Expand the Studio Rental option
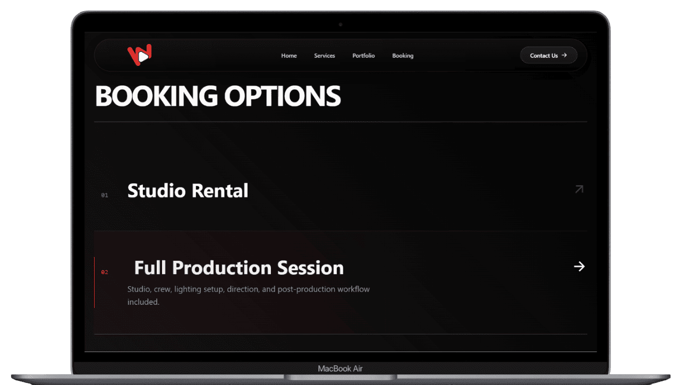 188,191
